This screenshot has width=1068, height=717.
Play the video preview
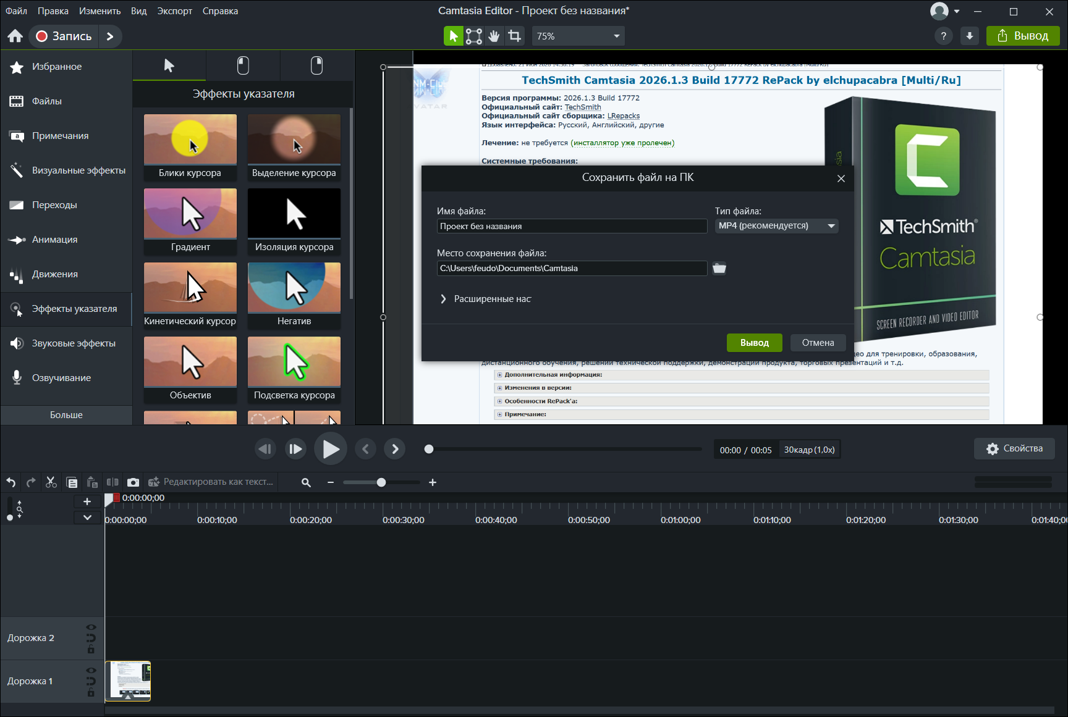coord(331,449)
